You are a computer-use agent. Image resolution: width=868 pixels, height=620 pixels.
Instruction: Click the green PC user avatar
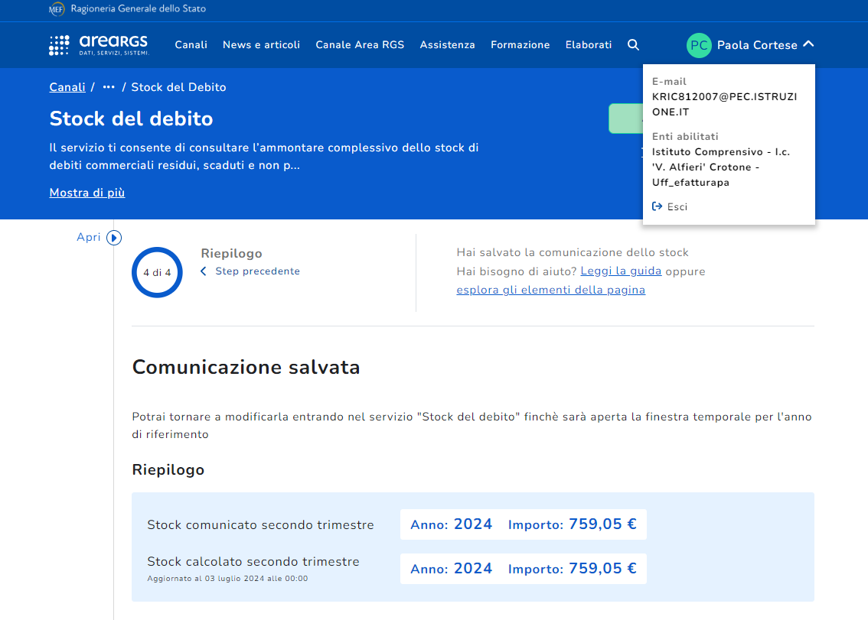(699, 45)
